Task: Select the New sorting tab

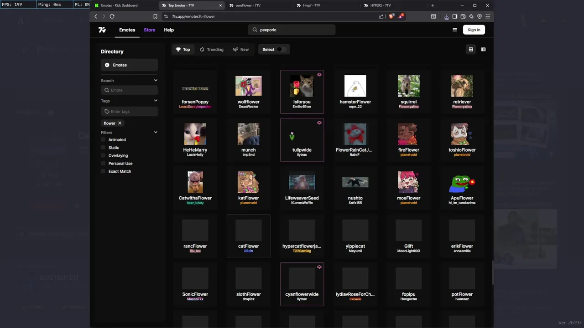Action: click(241, 49)
